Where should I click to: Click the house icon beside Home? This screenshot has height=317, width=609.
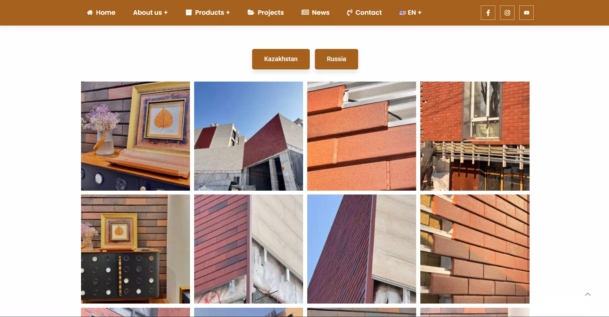coord(90,12)
